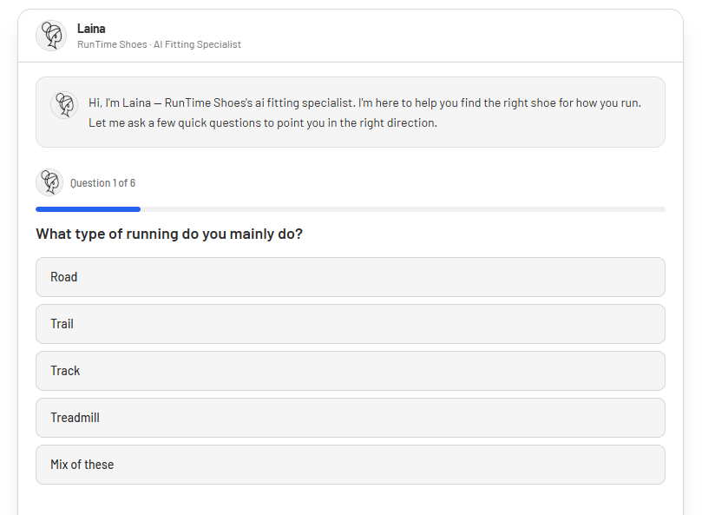Screen dimensions: 702x515
Task: Click the greeting line starting Hi, I'm Laina
Action: 364,102
